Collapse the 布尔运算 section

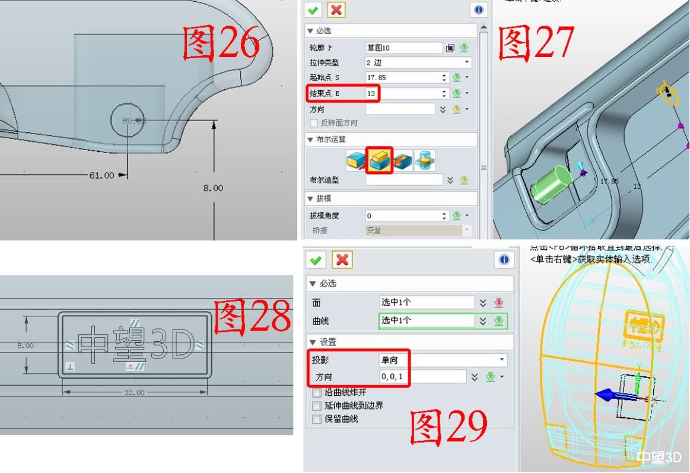point(310,139)
